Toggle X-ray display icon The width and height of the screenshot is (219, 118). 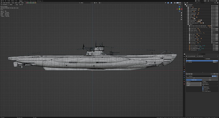click(175, 3)
